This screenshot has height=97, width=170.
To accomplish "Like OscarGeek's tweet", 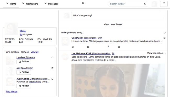I will [119, 47].
